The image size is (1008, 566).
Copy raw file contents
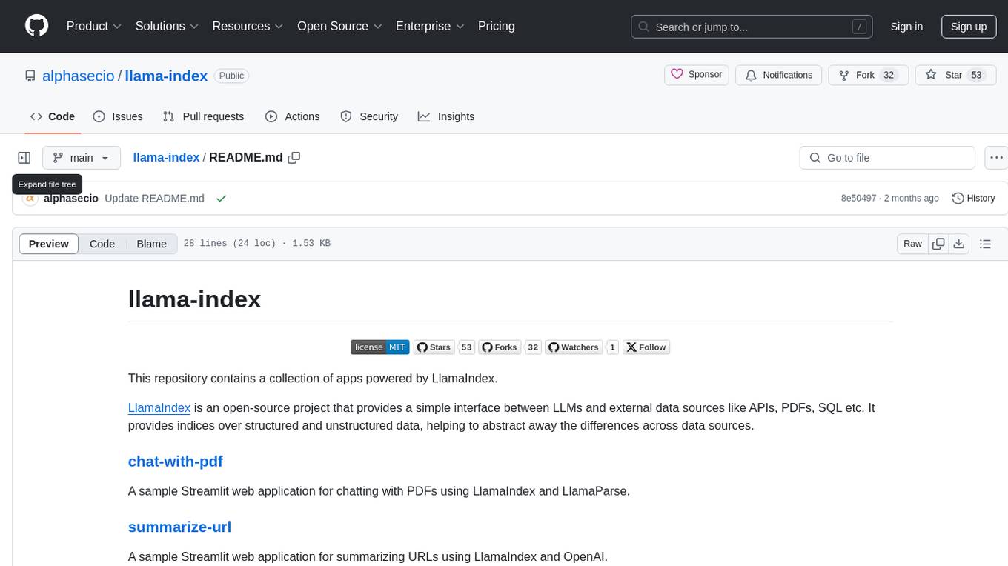click(x=938, y=244)
